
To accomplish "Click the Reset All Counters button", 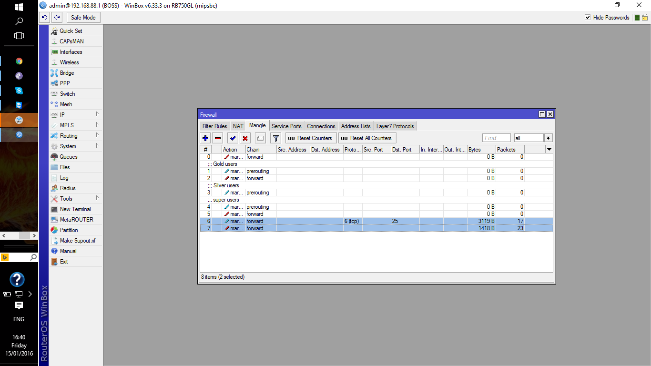I will pos(367,138).
